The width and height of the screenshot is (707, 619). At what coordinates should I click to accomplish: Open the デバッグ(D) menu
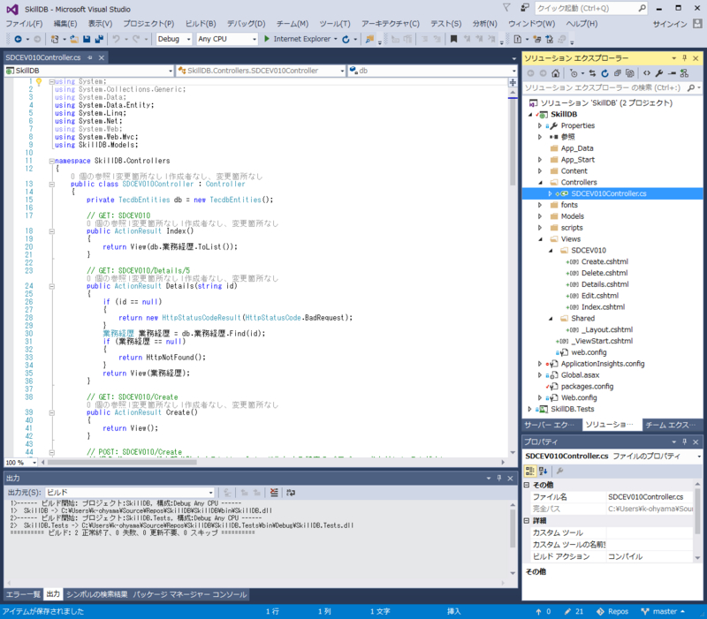coord(246,24)
